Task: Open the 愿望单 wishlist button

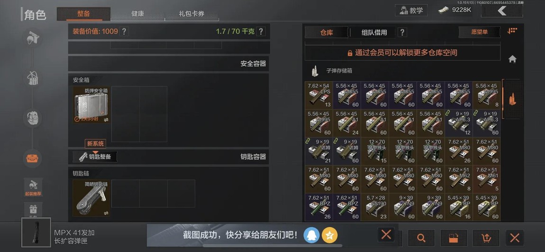Action: [479, 32]
